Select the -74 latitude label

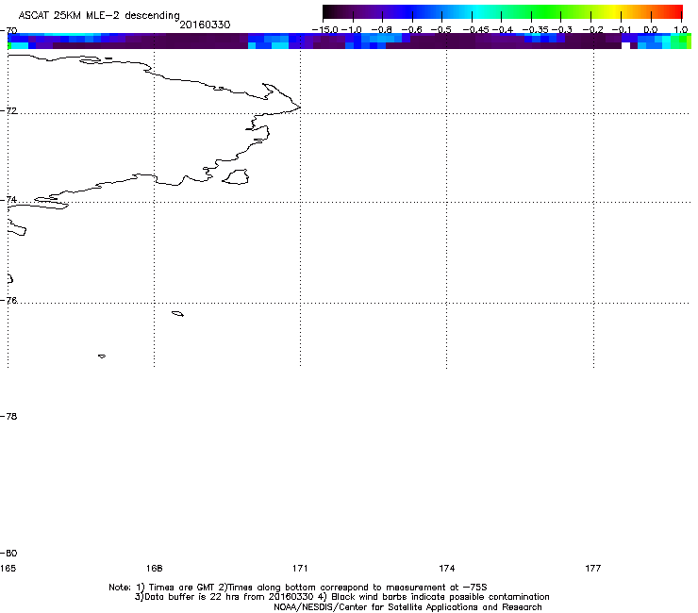pyautogui.click(x=8, y=199)
